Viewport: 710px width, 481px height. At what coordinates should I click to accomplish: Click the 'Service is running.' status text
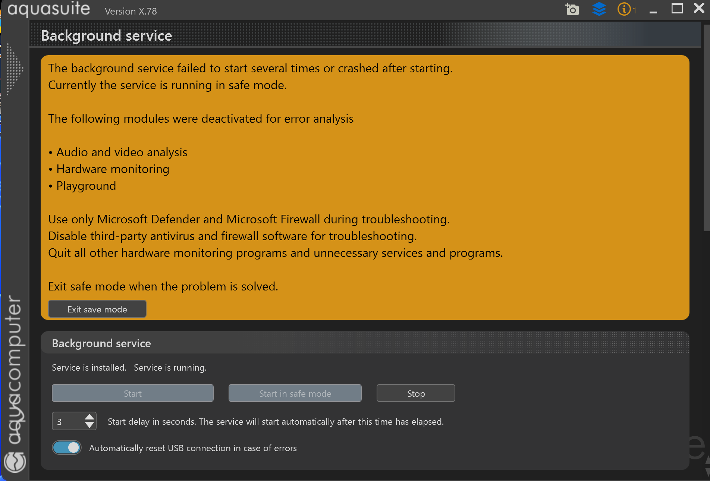170,368
